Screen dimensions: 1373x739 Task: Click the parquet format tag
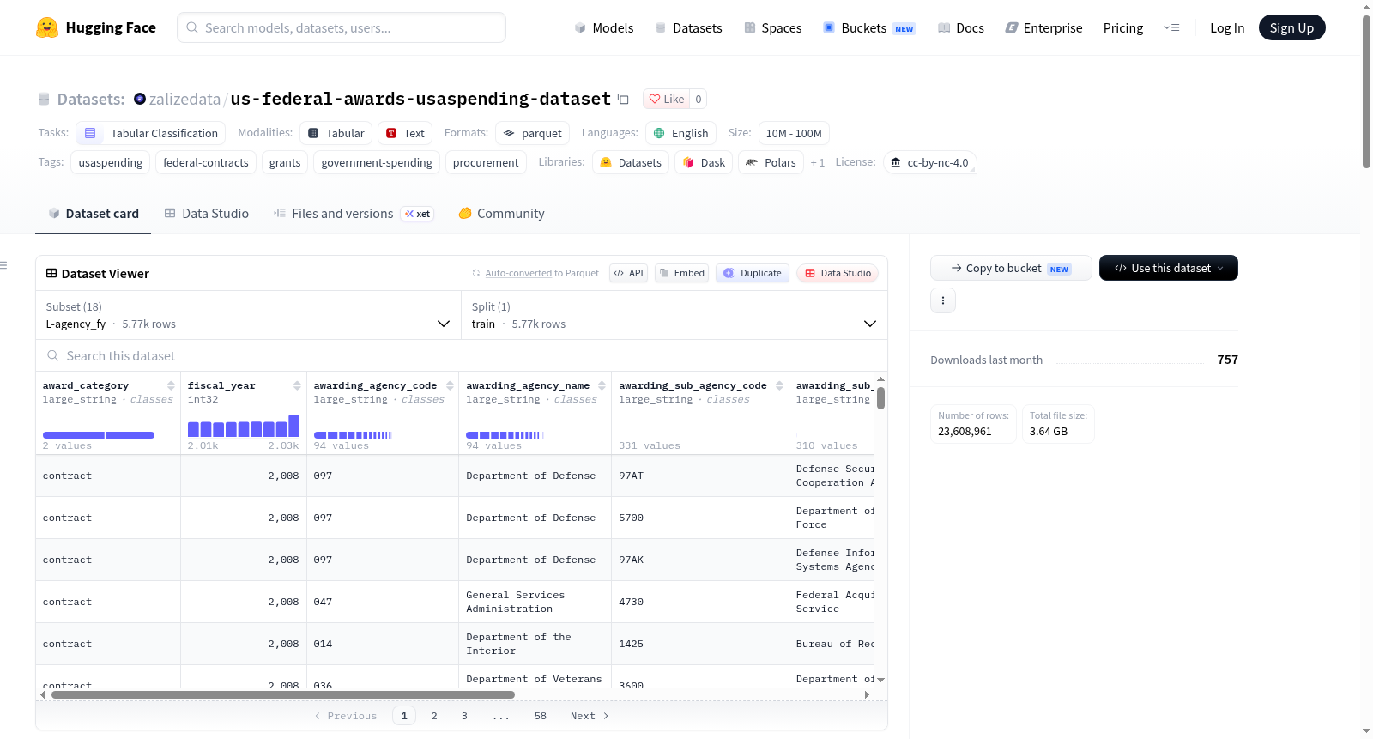[x=532, y=133]
